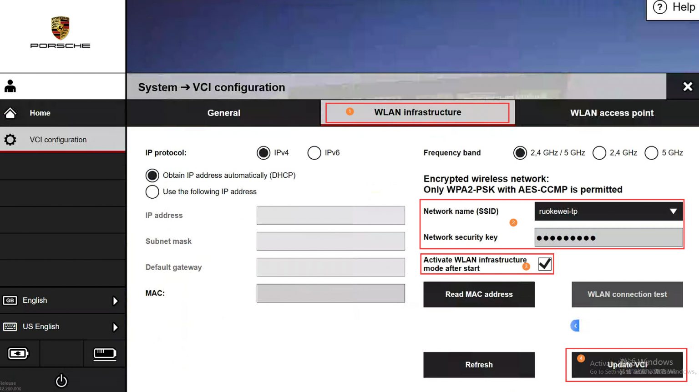699x392 pixels.
Task: Open the VCI configuration gear icon
Action: (x=10, y=140)
